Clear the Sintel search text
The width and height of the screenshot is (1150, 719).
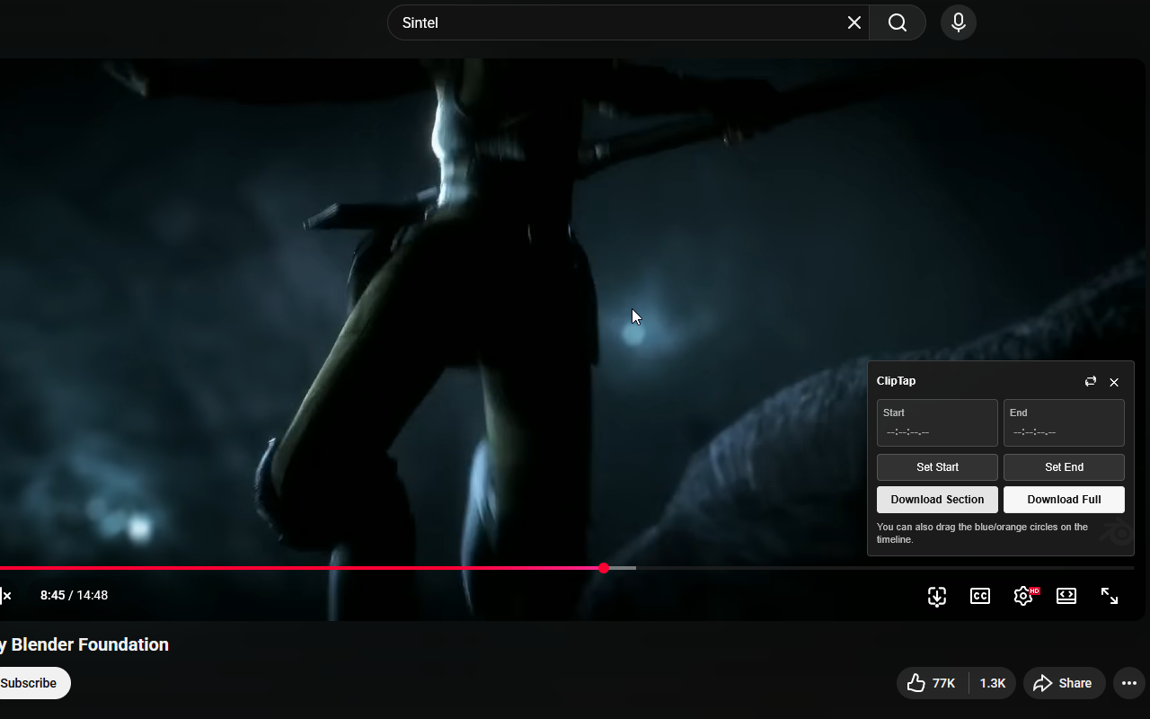pos(854,22)
